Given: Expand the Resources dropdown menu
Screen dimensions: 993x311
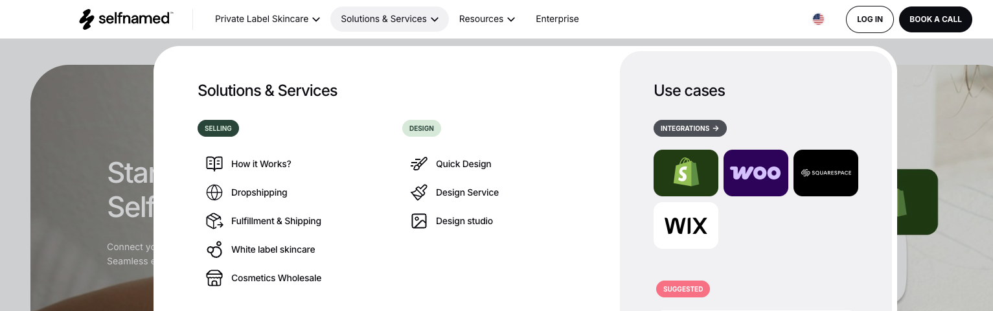Looking at the screenshot, I should coord(487,19).
